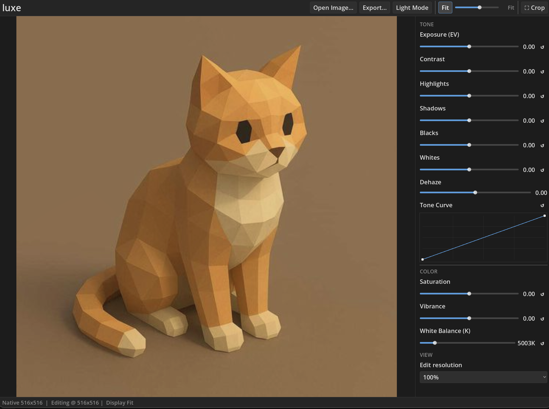Click the Vibrance slider handle
The height and width of the screenshot is (409, 549).
point(469,318)
